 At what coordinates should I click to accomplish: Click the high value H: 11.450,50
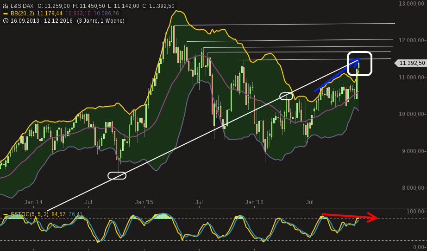point(88,6)
